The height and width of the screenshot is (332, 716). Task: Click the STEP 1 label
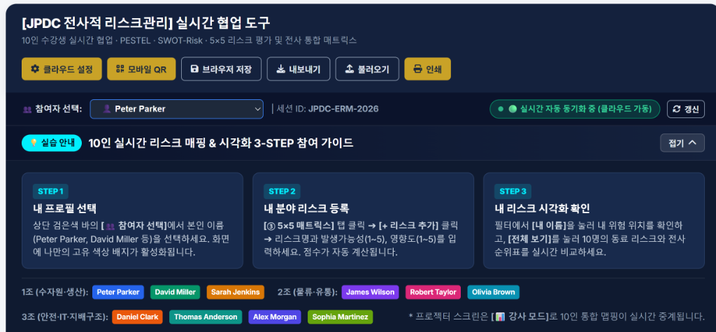(x=50, y=192)
